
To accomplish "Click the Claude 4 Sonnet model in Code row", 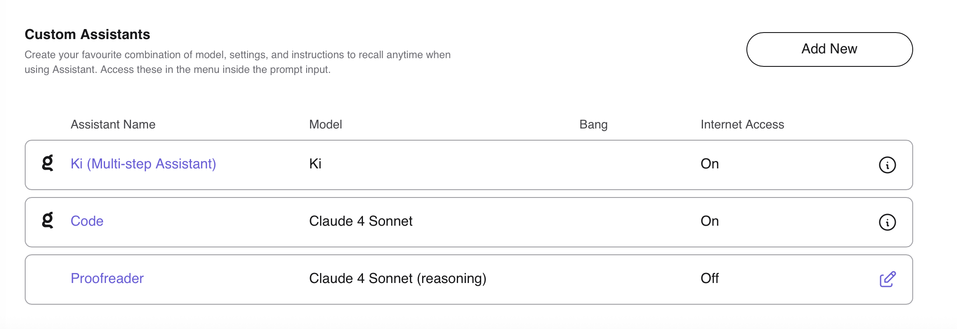I will (360, 221).
